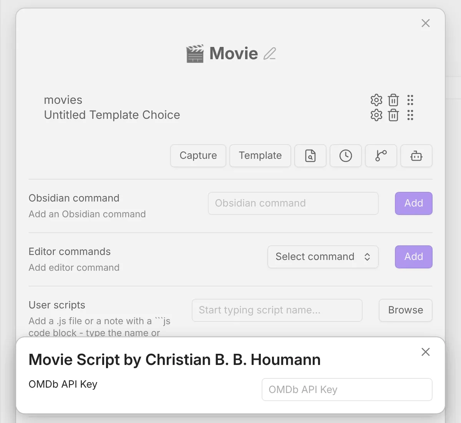
Task: Add wait clock icon button
Action: coord(346,156)
